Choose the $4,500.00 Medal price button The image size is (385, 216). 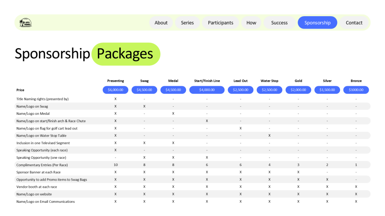[173, 90]
